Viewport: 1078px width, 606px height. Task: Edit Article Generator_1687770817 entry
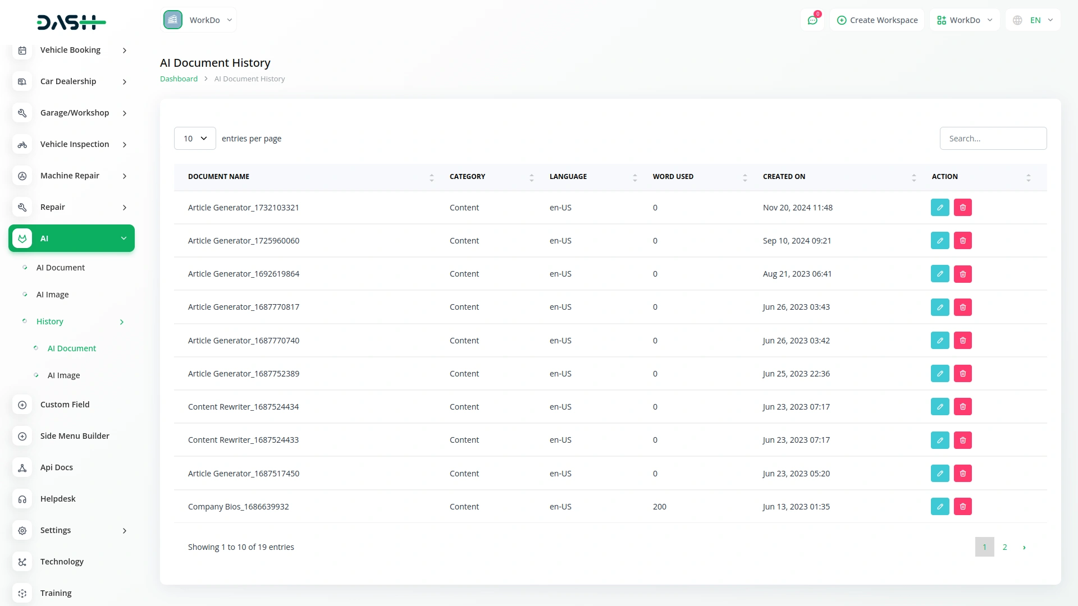(x=940, y=307)
